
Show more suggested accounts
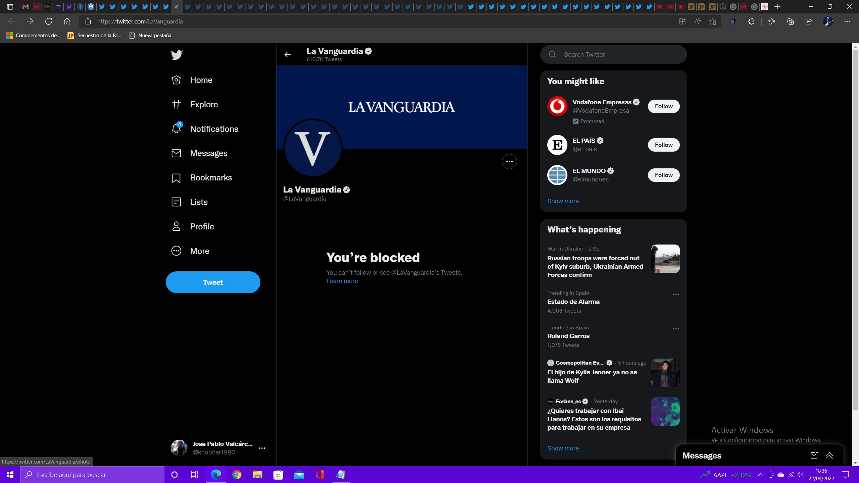[x=563, y=201]
